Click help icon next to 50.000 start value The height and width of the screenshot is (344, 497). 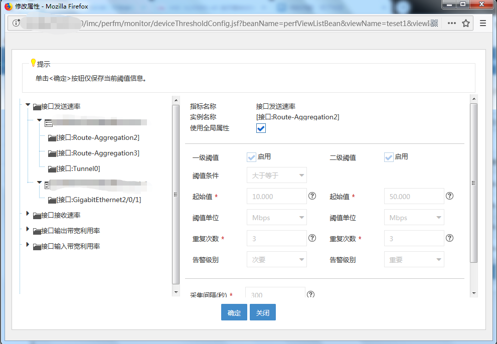click(x=449, y=196)
